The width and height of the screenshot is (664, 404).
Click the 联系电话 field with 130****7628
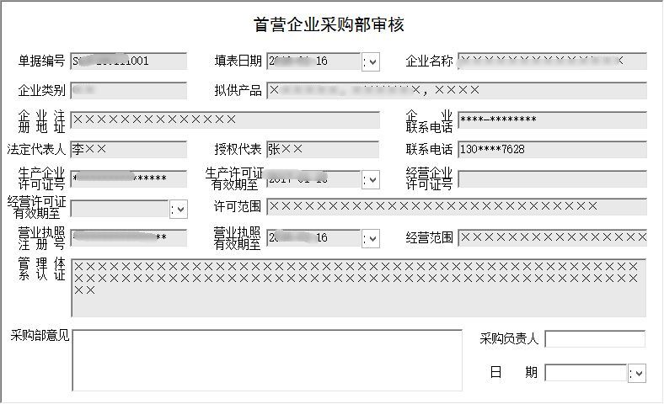[552, 149]
